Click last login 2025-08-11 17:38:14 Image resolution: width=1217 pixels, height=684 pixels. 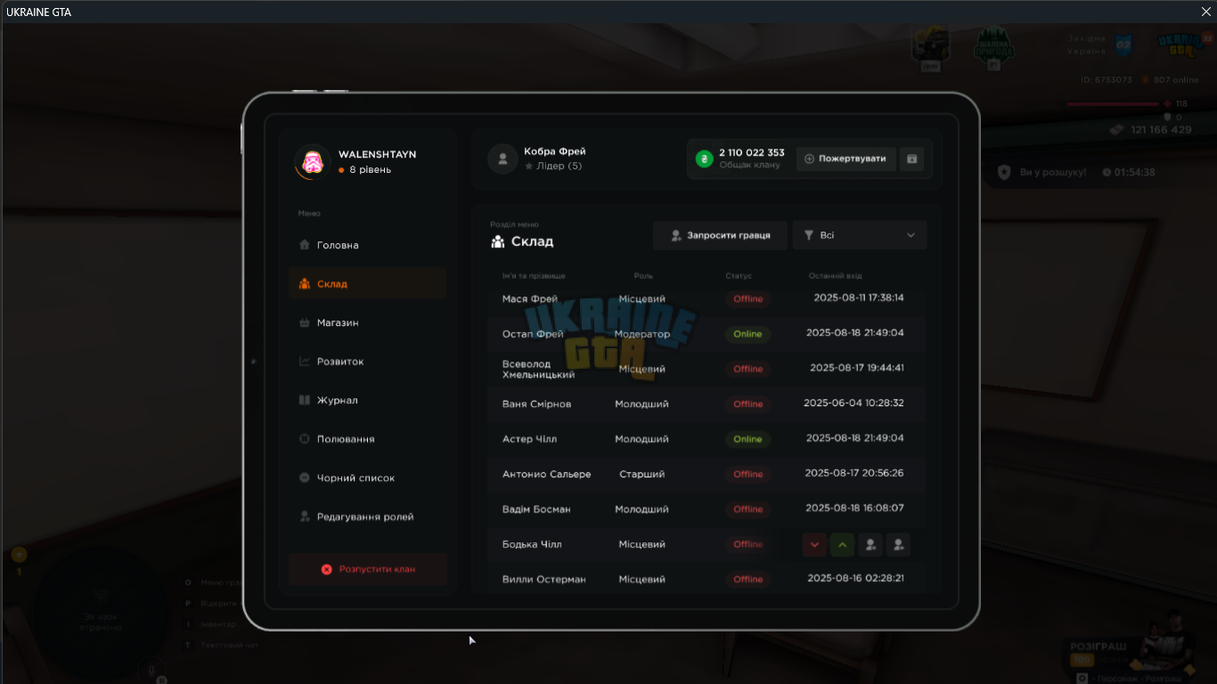click(859, 297)
